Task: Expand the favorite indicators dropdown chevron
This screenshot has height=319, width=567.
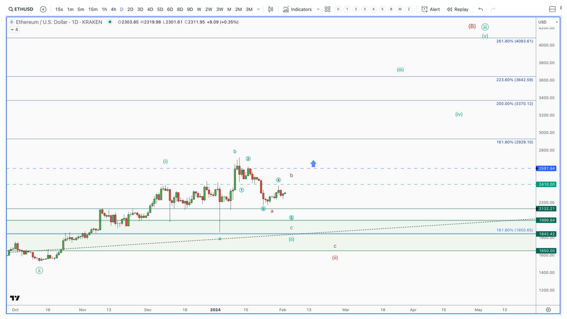Action: point(318,9)
